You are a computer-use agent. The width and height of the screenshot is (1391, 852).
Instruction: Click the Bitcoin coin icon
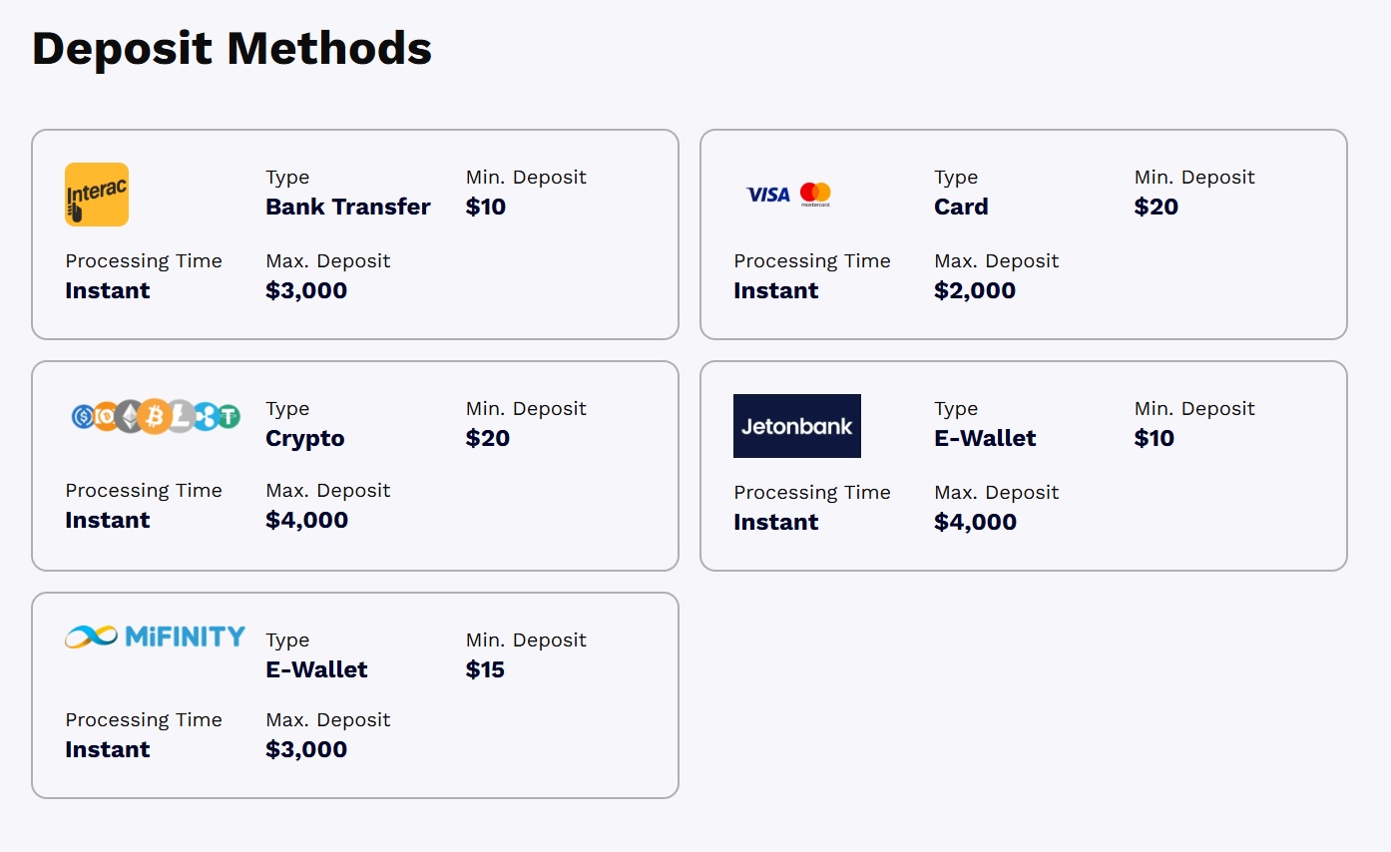click(155, 416)
